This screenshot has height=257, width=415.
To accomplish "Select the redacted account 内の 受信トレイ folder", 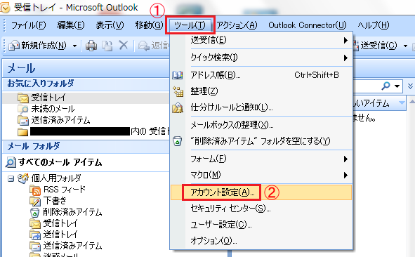I will (x=100, y=131).
